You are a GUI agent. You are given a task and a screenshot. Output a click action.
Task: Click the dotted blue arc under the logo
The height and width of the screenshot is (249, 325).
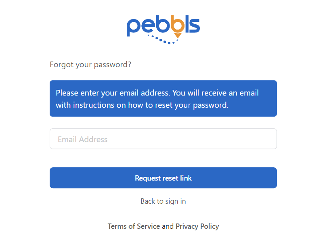coord(163,40)
